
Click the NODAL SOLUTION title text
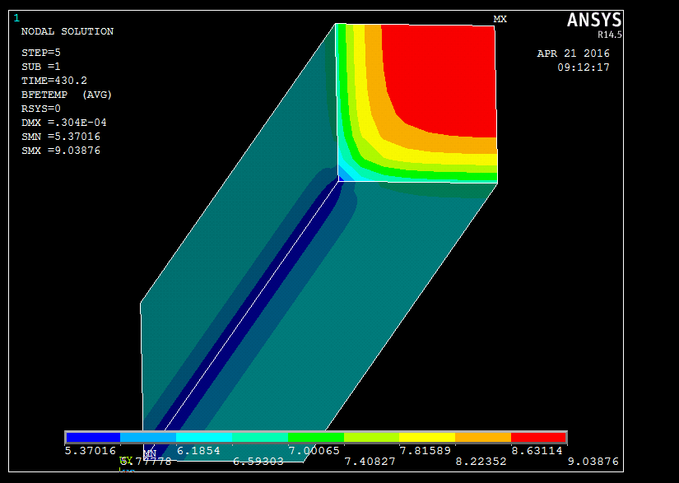tap(67, 31)
